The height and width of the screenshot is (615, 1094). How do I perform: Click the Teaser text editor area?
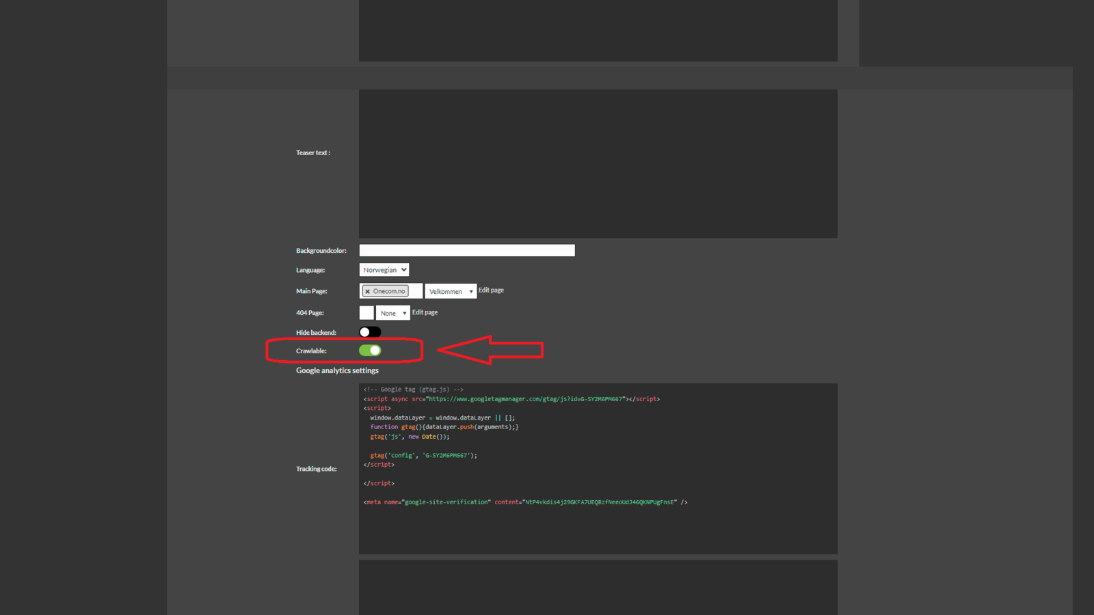[x=598, y=163]
